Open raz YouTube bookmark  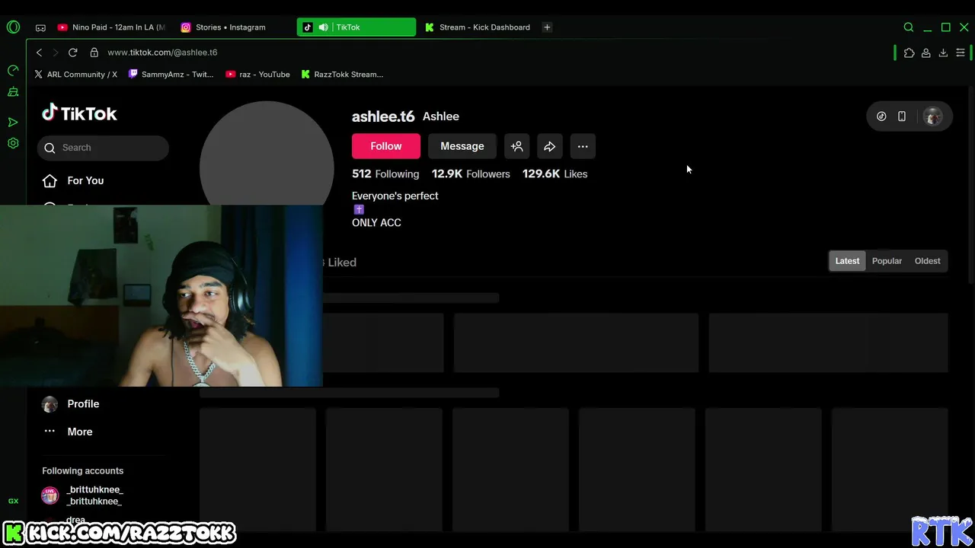click(x=257, y=75)
